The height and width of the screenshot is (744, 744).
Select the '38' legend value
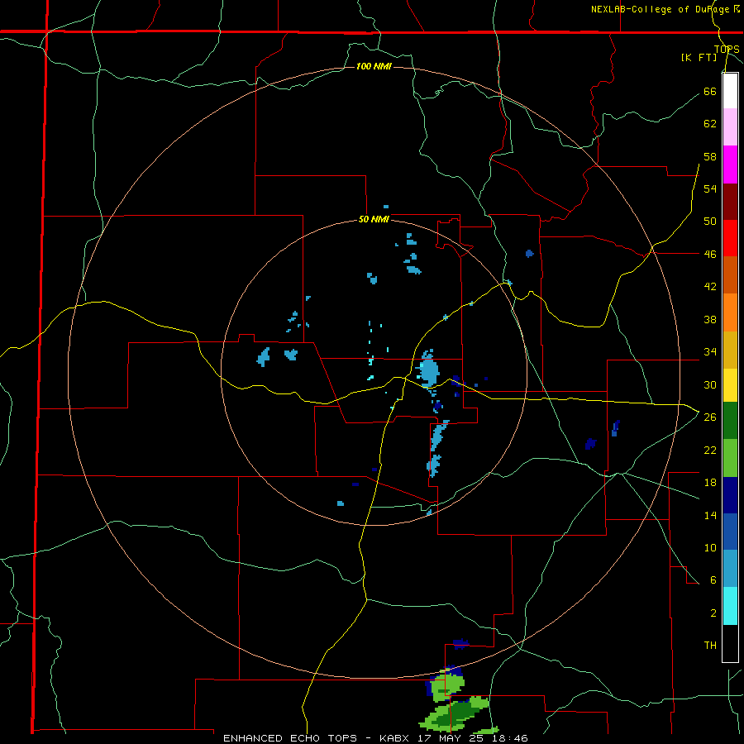(x=710, y=319)
